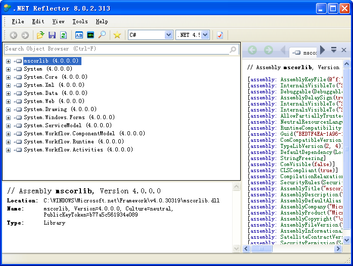Screen dimensions: 353x266
Task: Click the Refresh icon in toolbar
Action: (x=63, y=35)
